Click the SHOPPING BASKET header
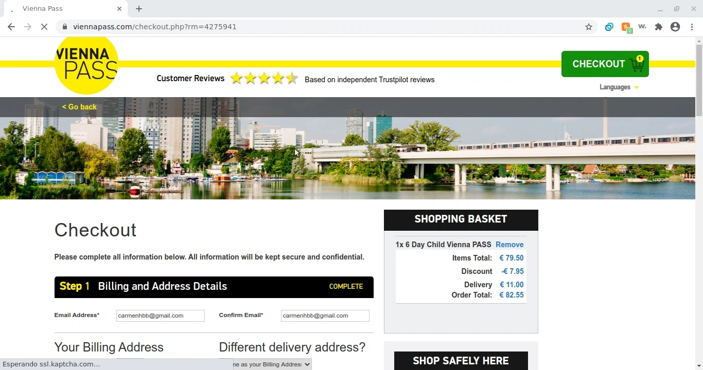The image size is (703, 370). (461, 220)
